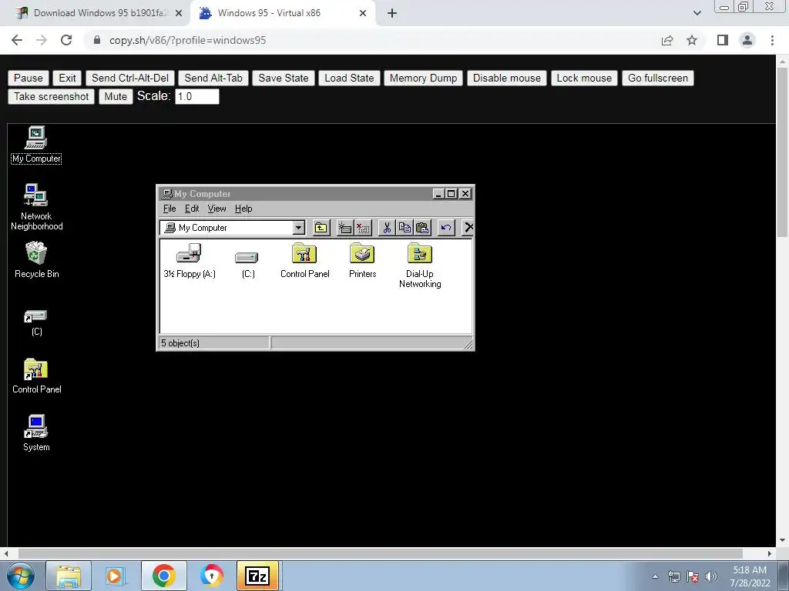Screen dimensions: 789x591
Task: Click the Scale input field
Action: point(197,96)
